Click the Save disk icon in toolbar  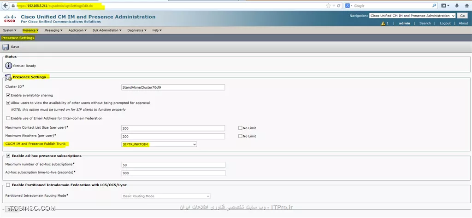coord(6,47)
